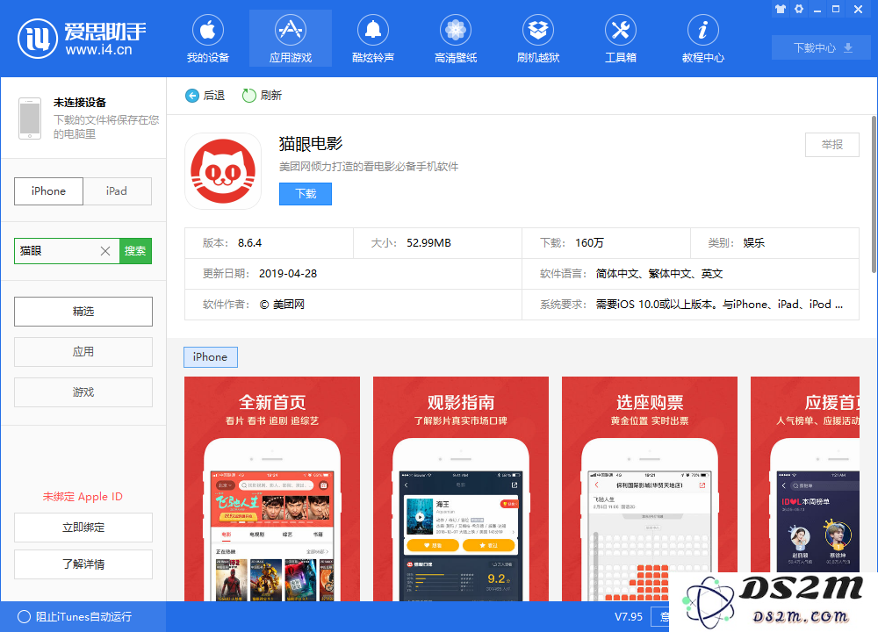This screenshot has height=632, width=878.
Task: Click the 未连接设备 status text
Action: (80, 103)
